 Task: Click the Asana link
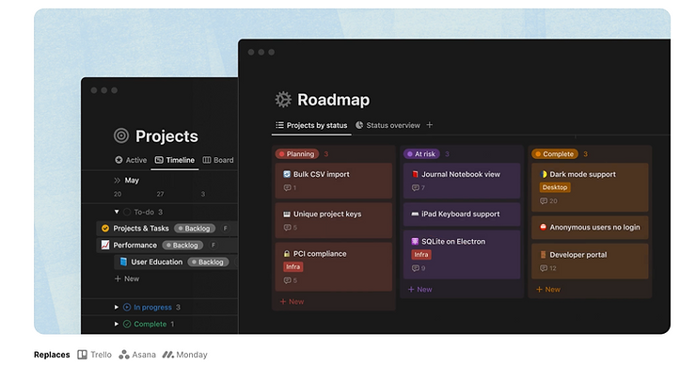(x=137, y=355)
